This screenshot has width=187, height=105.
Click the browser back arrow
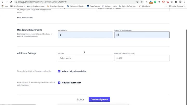click(2, 2)
